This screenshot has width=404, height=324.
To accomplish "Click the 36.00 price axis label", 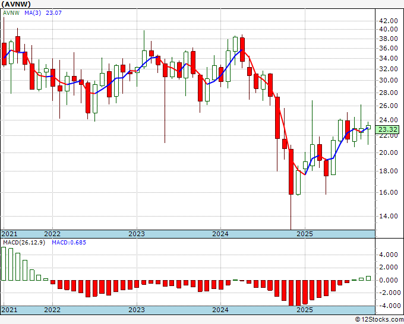I will (389, 49).
